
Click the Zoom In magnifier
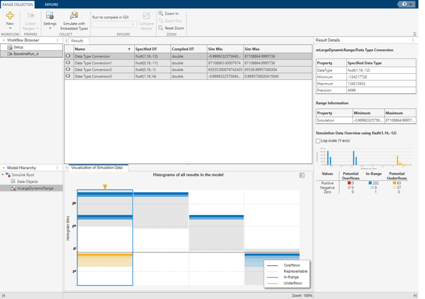160,13
